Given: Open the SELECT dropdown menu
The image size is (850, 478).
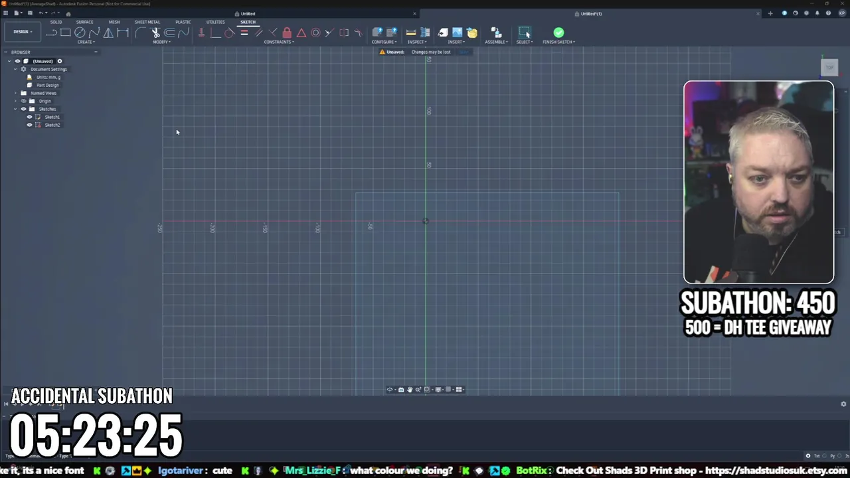Looking at the screenshot, I should 524,42.
